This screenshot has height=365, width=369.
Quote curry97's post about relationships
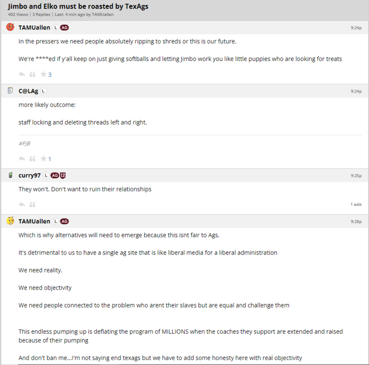[33, 204]
